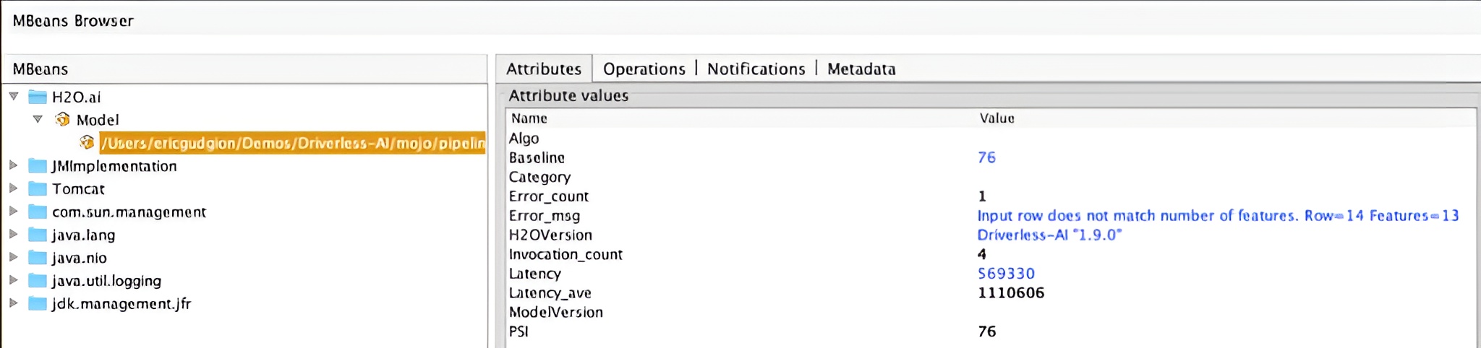Open the Notifications tab
1481x348 pixels.
coord(756,69)
